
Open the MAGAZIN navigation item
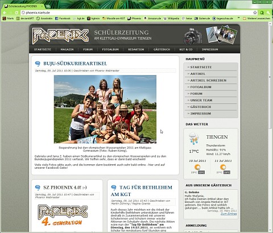67,49
